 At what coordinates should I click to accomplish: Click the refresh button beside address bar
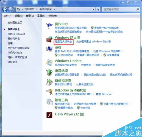point(98,9)
